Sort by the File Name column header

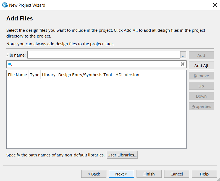tap(17, 75)
